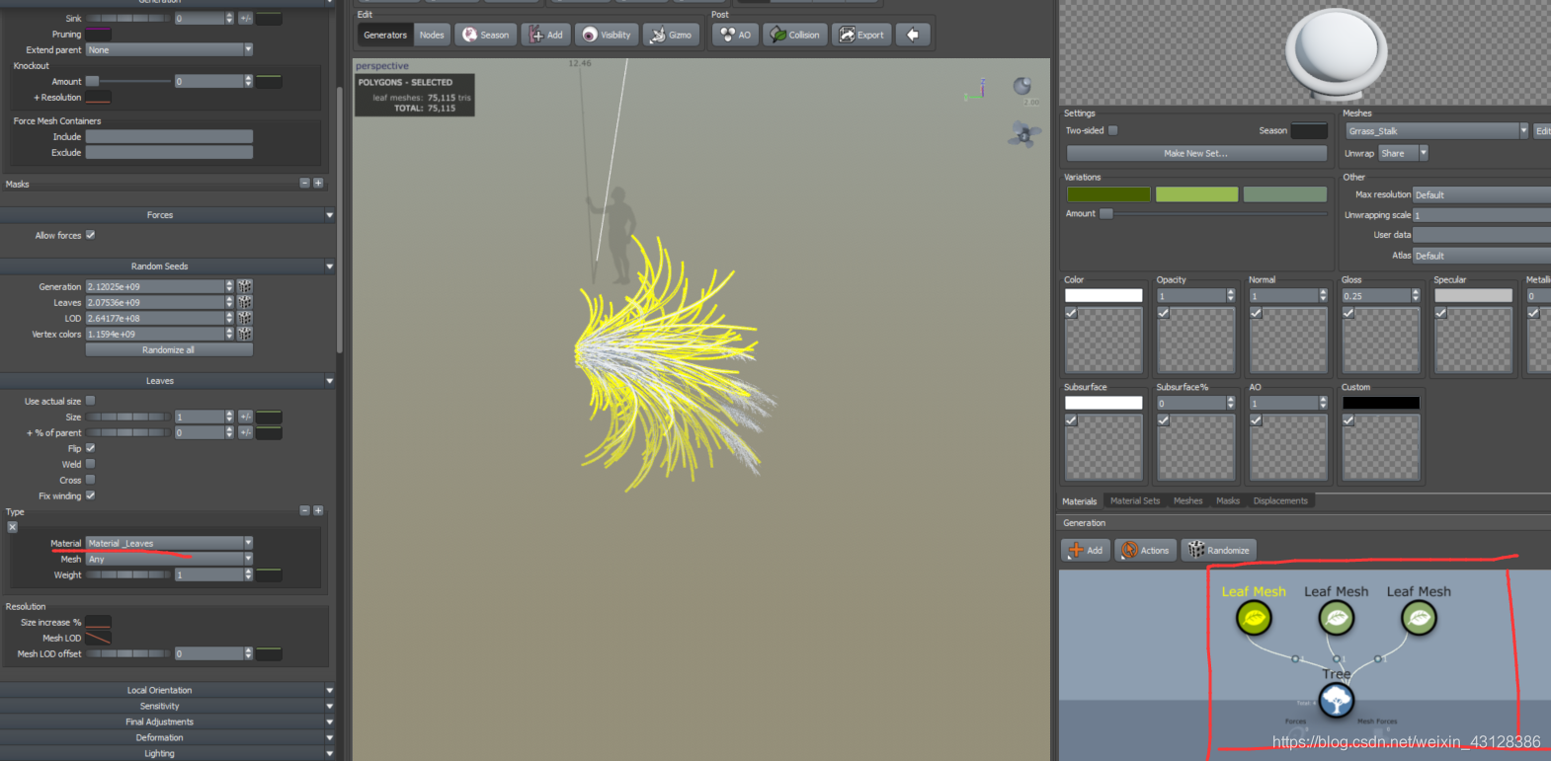This screenshot has height=761, width=1551.
Task: Pick the bright green variation swatch
Action: [1196, 194]
